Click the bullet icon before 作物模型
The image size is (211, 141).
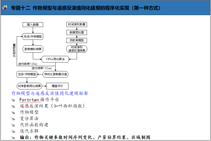tap(13, 113)
